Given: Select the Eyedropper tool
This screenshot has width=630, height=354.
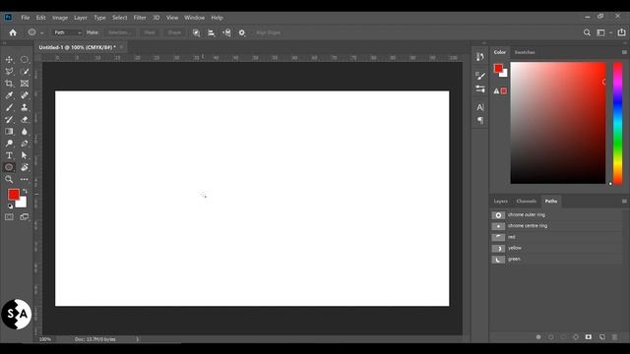Looking at the screenshot, I should pyautogui.click(x=9, y=95).
